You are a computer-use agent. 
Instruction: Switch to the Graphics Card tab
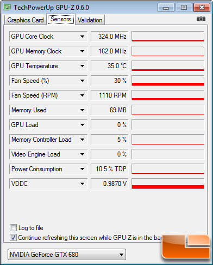click(x=26, y=20)
